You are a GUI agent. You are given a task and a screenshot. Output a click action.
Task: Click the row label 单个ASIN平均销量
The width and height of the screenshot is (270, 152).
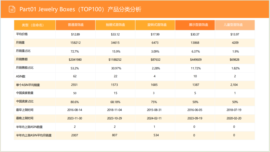point(28,85)
